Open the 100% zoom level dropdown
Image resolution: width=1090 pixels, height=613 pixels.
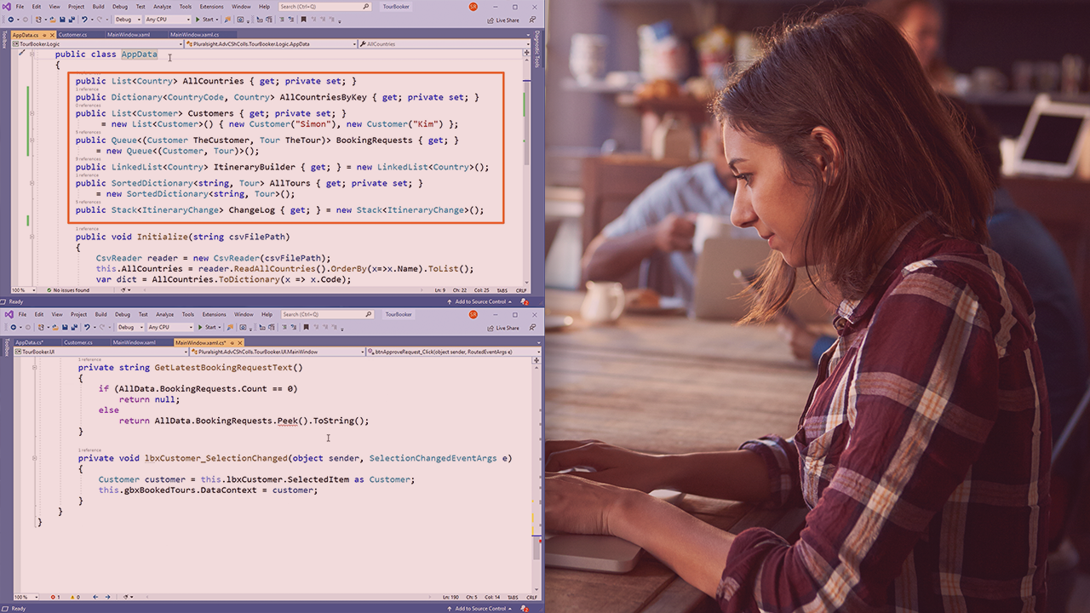point(24,290)
